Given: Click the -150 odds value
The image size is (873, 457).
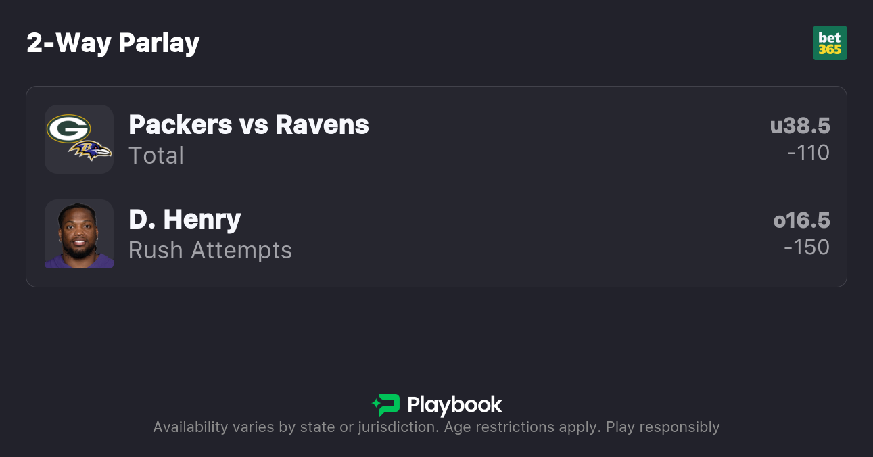Looking at the screenshot, I should (807, 247).
